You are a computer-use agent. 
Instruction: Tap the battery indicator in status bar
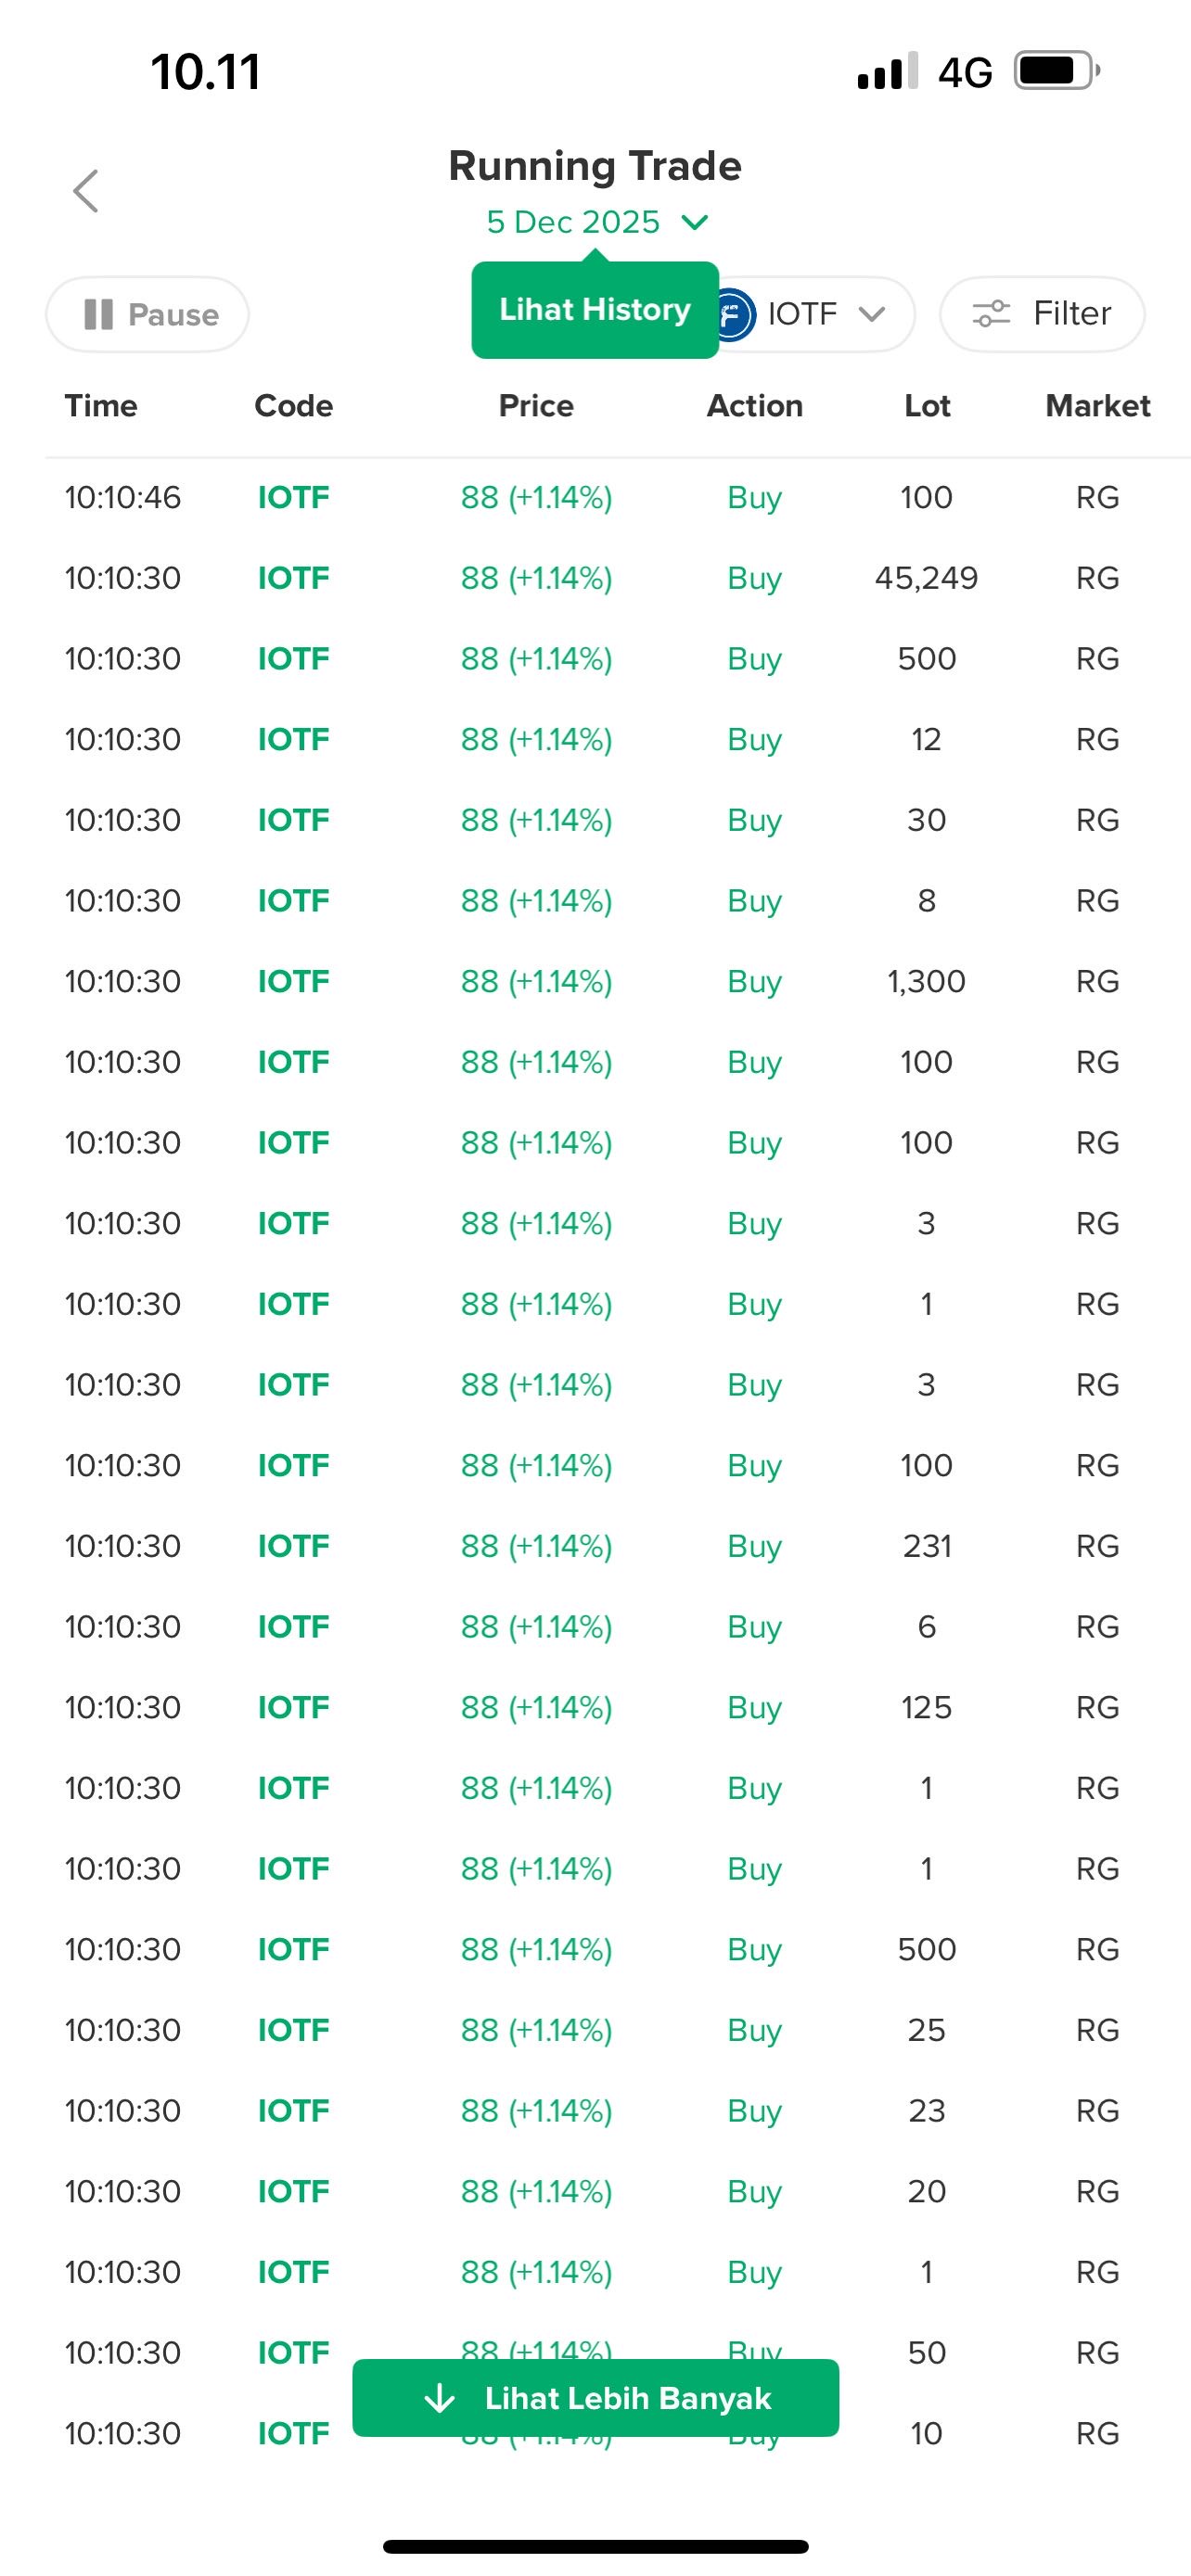pyautogui.click(x=1056, y=71)
